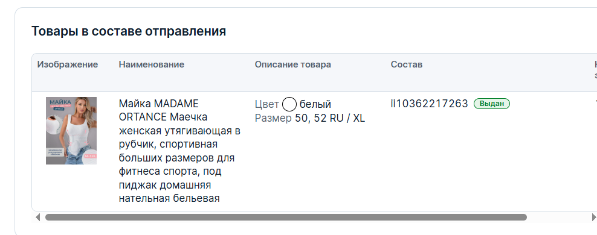Click the 'Состав' column header

[x=406, y=64]
